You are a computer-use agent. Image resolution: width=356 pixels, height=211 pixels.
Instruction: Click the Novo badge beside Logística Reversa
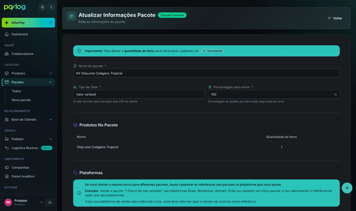(47, 148)
